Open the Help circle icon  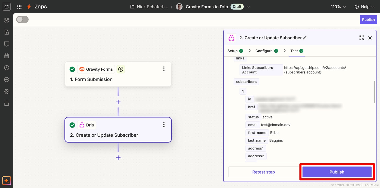pos(357,7)
